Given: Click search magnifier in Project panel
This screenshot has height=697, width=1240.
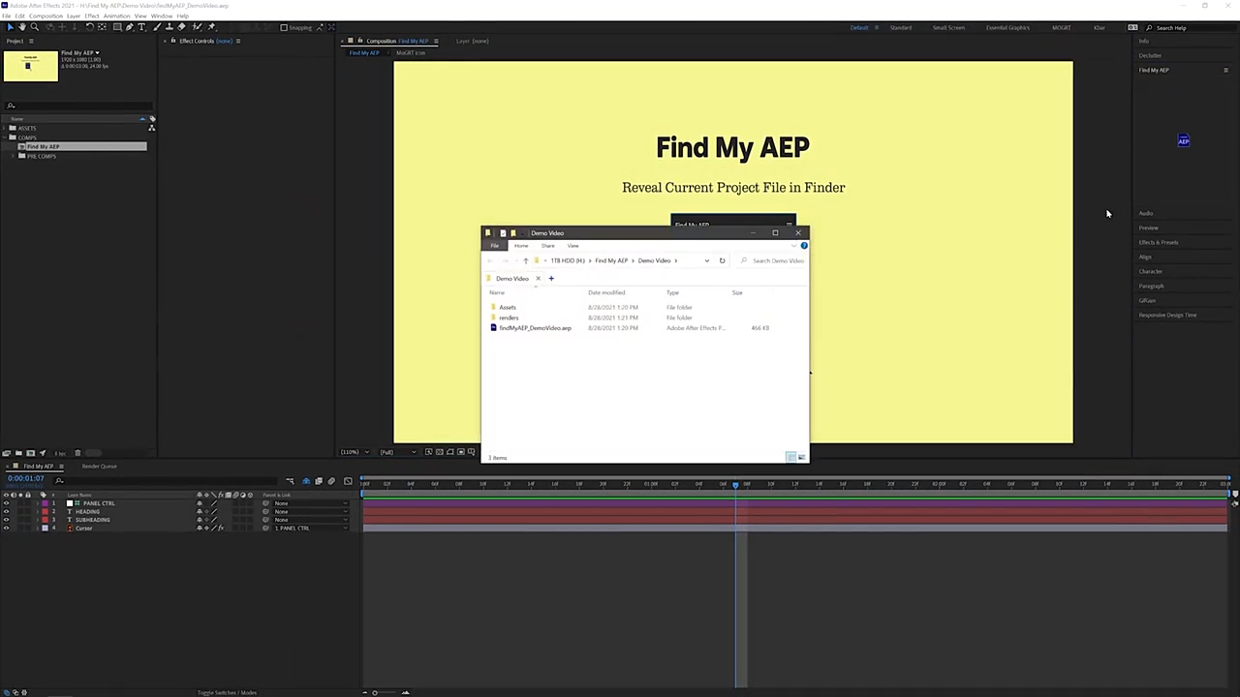Looking at the screenshot, I should (x=11, y=106).
